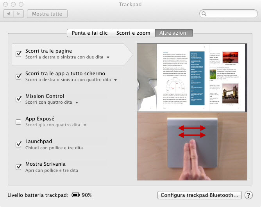Viewport: 261px width, 207px height.
Task: Toggle Scorri tra le app a tutto schermo
Action: tap(18, 76)
